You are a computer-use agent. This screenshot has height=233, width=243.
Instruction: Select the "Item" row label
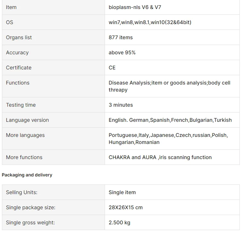[11, 7]
